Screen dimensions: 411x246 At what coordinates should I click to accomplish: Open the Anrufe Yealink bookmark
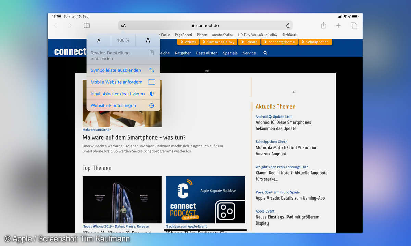pyautogui.click(x=223, y=35)
